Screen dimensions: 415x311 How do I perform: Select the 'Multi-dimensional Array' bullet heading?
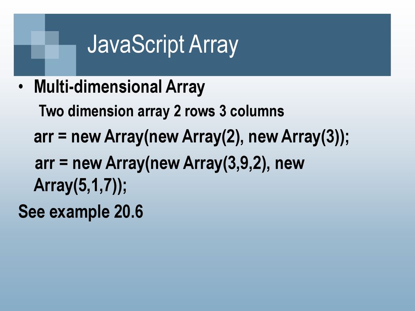click(120, 87)
